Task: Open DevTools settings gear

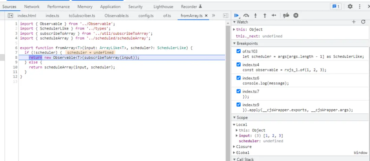Action: point(350,6)
